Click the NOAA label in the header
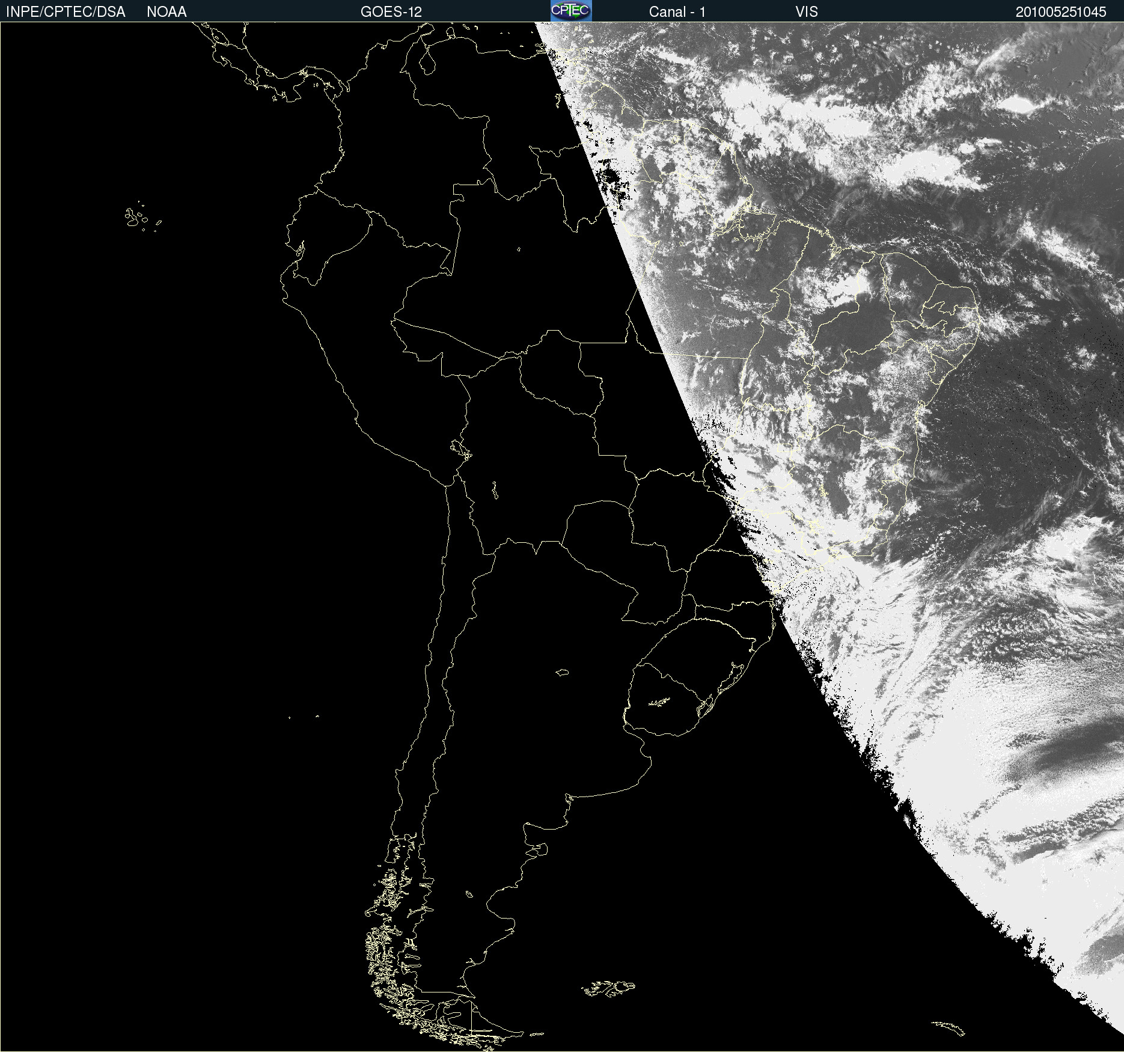This screenshot has height=1052, width=1124. click(166, 12)
